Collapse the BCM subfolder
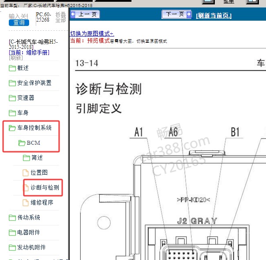Image resolution: width=266 pixels, height=260 pixels. (x=34, y=143)
